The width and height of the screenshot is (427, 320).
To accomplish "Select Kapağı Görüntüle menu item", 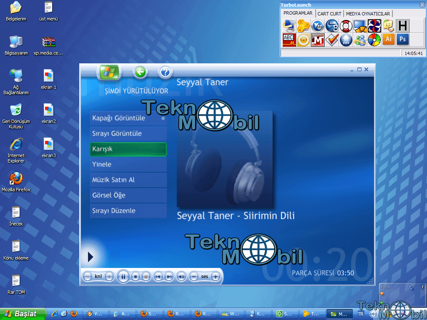I will [x=128, y=118].
